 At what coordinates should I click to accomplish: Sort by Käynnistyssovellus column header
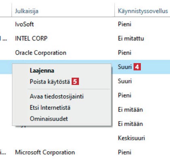(143, 11)
